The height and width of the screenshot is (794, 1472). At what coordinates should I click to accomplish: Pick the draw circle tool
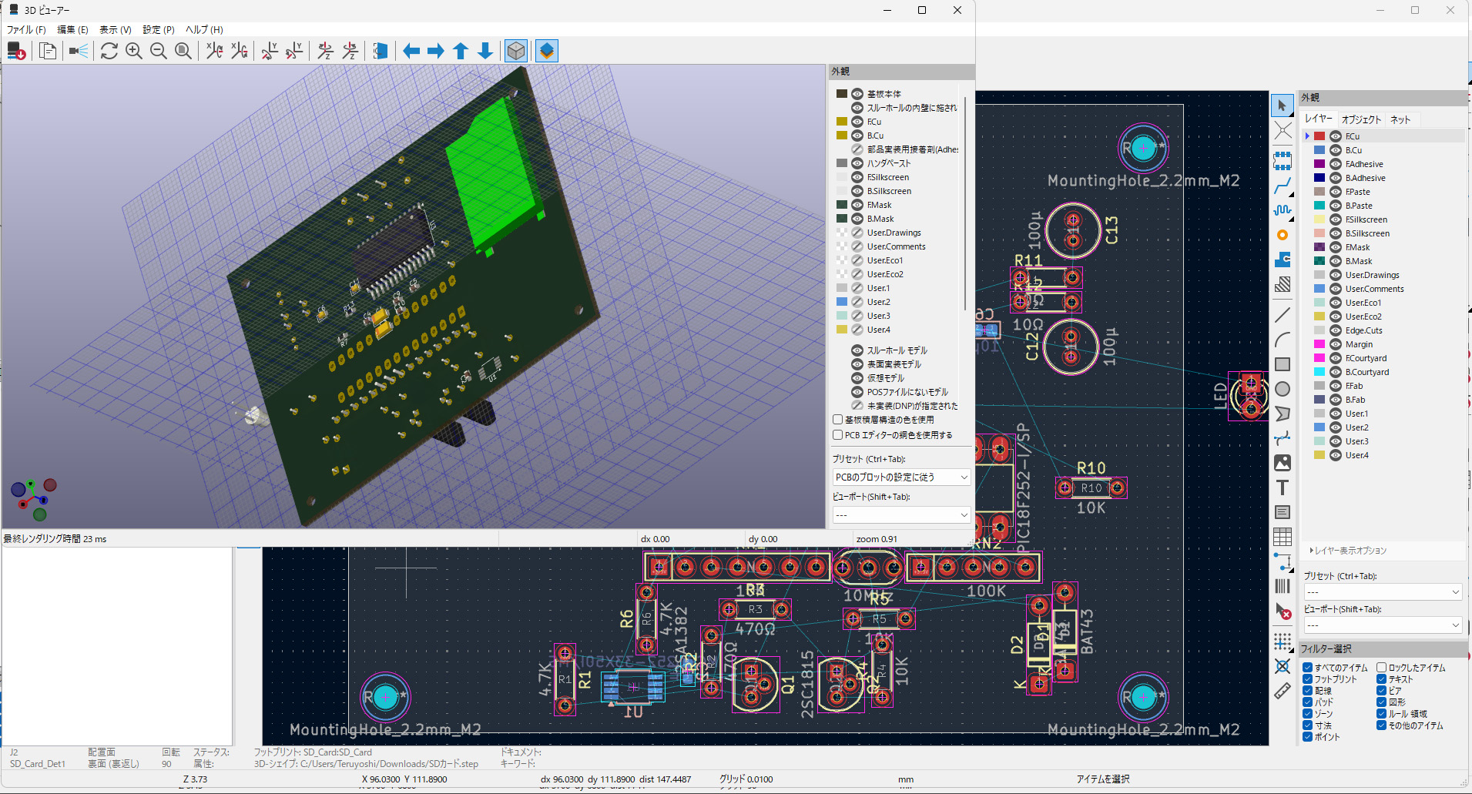(x=1283, y=389)
